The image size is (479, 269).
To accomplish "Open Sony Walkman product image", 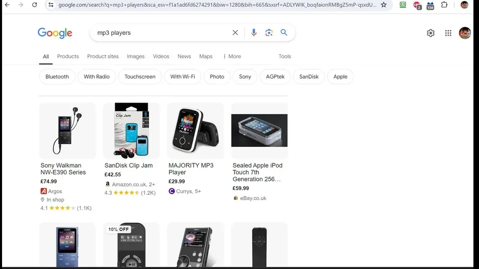I will (x=67, y=131).
